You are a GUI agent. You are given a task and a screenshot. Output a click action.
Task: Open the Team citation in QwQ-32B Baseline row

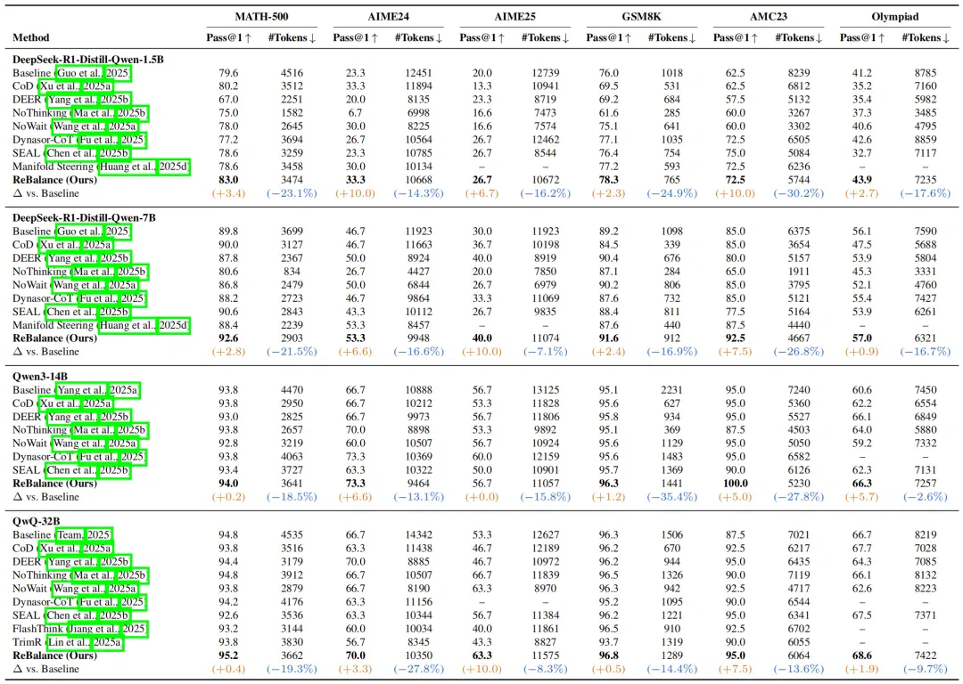(x=70, y=535)
